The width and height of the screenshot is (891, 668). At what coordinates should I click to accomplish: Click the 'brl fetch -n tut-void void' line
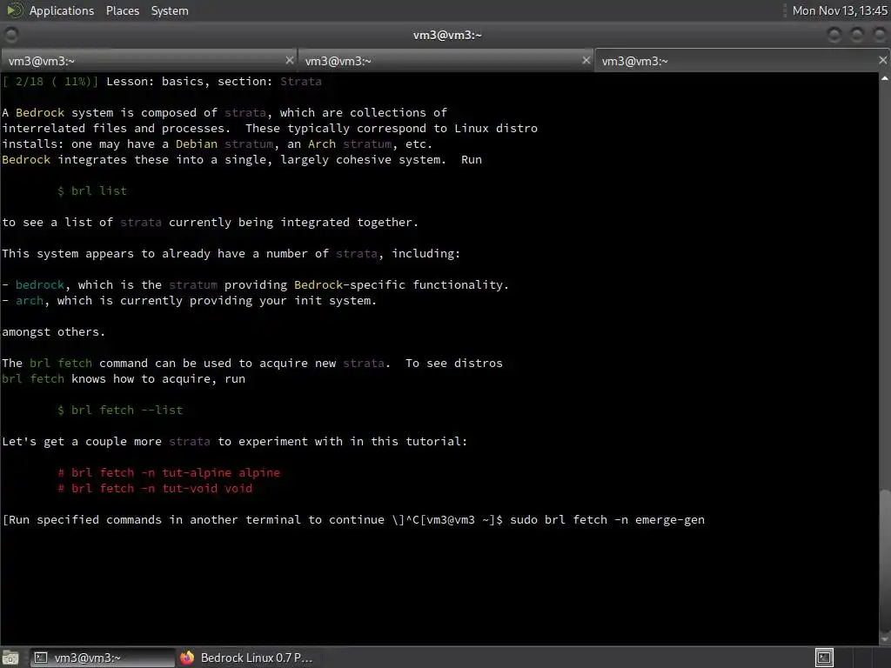(155, 489)
